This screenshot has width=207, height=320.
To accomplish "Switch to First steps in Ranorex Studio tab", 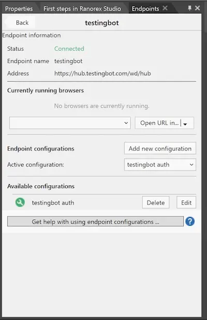I will point(82,9).
